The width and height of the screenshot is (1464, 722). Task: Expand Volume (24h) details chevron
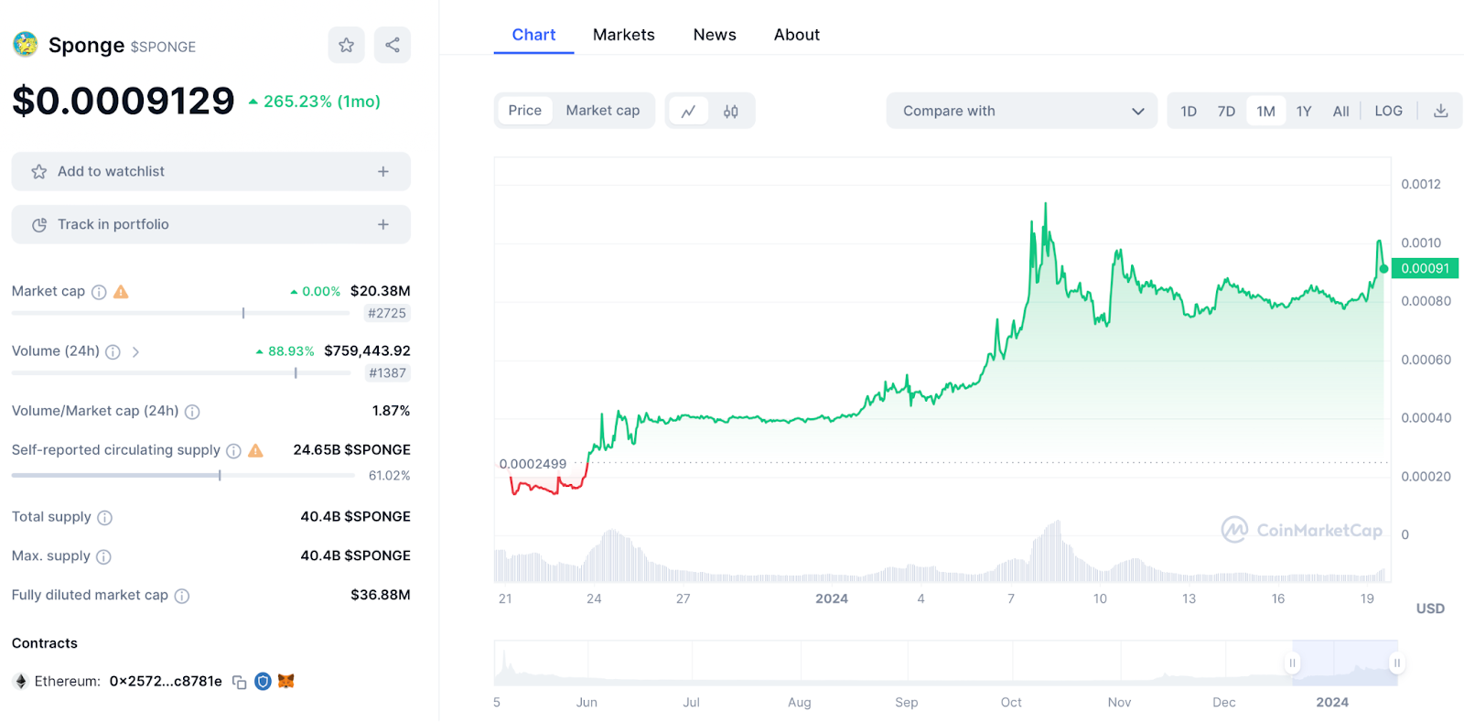pos(135,351)
